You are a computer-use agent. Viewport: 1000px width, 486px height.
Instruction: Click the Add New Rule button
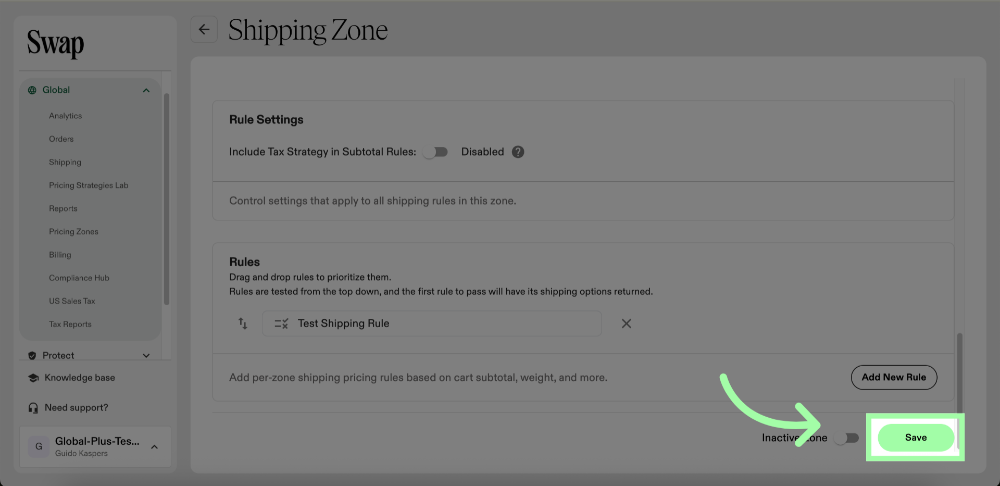coord(894,378)
